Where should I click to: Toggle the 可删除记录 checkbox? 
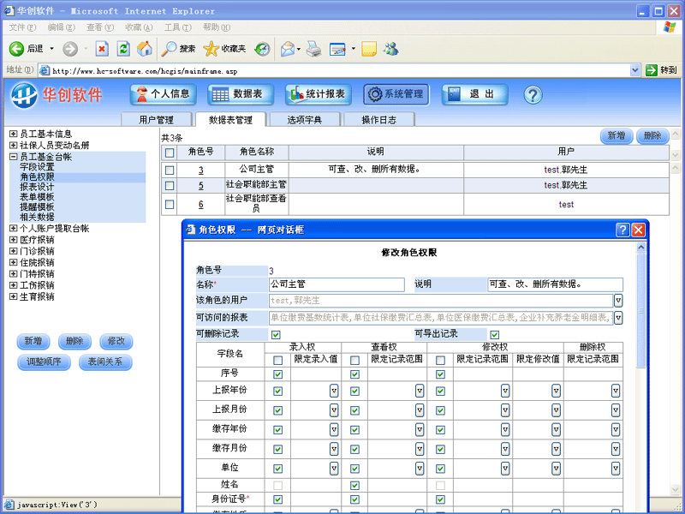(x=276, y=335)
